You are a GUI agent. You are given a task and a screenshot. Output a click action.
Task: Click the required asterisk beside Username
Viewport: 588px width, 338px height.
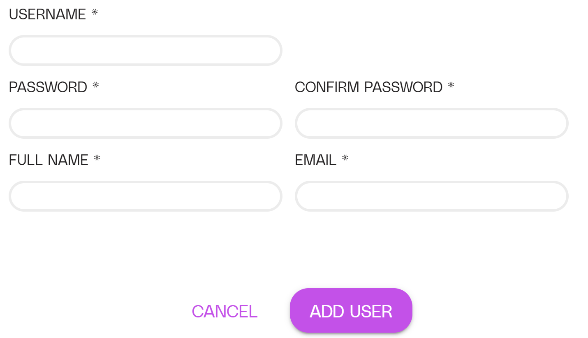pyautogui.click(x=95, y=12)
